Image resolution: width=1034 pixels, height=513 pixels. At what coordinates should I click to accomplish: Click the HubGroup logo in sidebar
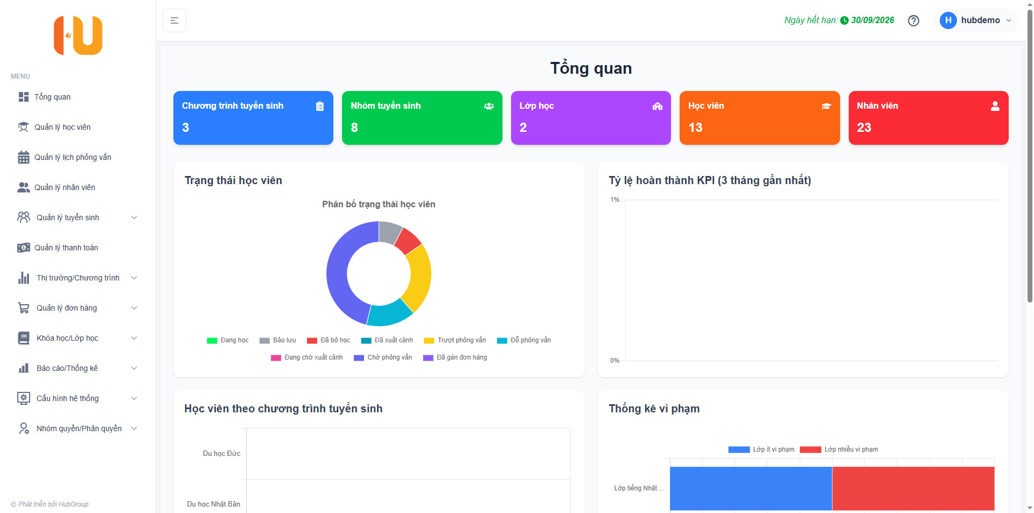coord(78,36)
